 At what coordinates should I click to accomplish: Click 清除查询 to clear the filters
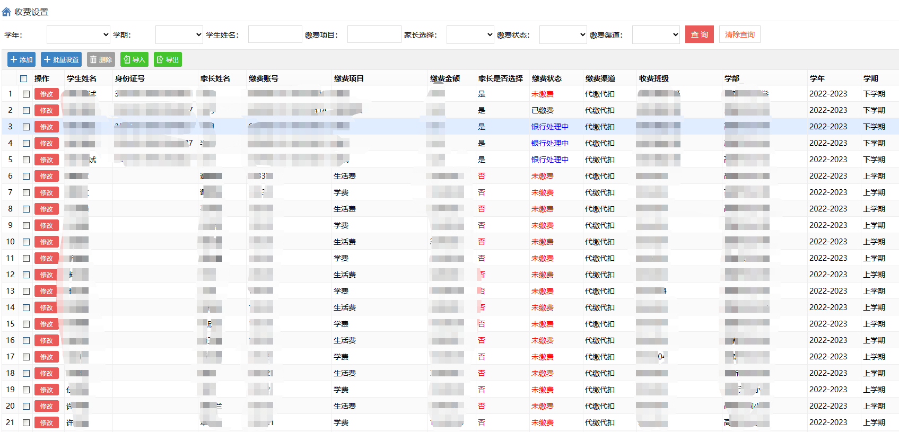tap(739, 34)
